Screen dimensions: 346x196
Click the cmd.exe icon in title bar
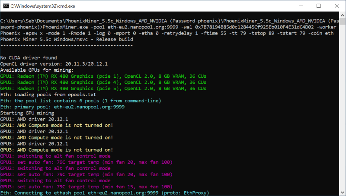click(6, 6)
